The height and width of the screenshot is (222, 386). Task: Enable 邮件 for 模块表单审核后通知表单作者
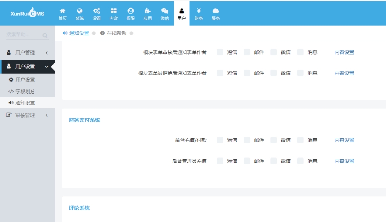tap(247, 52)
